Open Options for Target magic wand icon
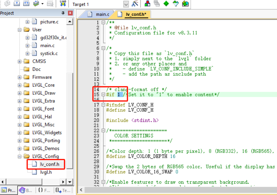This screenshot has height=195, width=277. coord(135,3)
